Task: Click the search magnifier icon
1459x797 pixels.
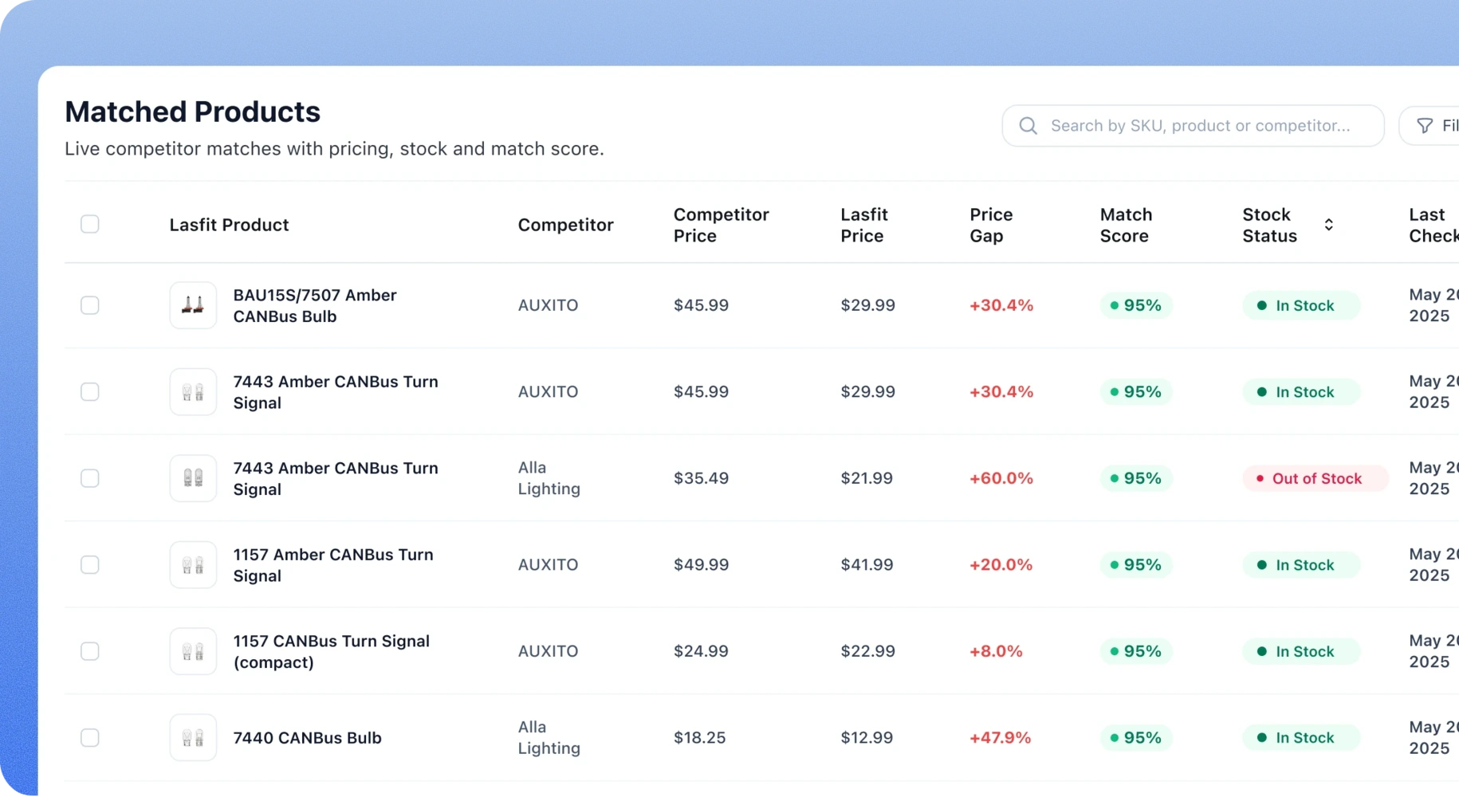Action: tap(1028, 126)
